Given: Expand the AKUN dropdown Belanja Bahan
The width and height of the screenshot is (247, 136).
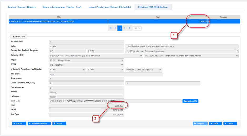Looking at the screenshot, I should pos(86,60).
